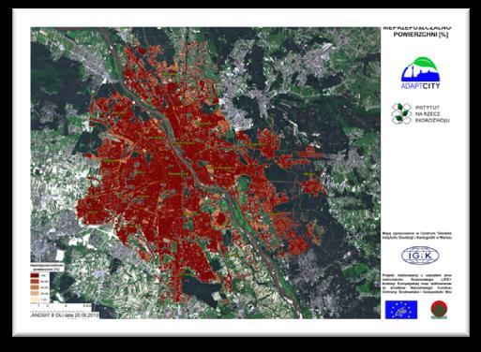Select the second red-brown legend swatch
The image size is (481, 352).
click(35, 282)
